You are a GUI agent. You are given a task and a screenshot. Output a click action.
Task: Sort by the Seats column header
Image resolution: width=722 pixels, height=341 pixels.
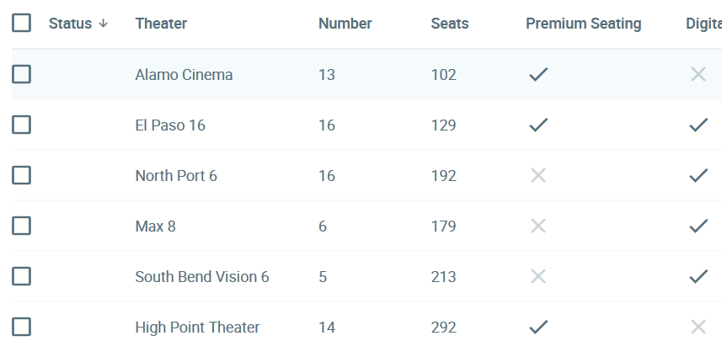click(449, 24)
